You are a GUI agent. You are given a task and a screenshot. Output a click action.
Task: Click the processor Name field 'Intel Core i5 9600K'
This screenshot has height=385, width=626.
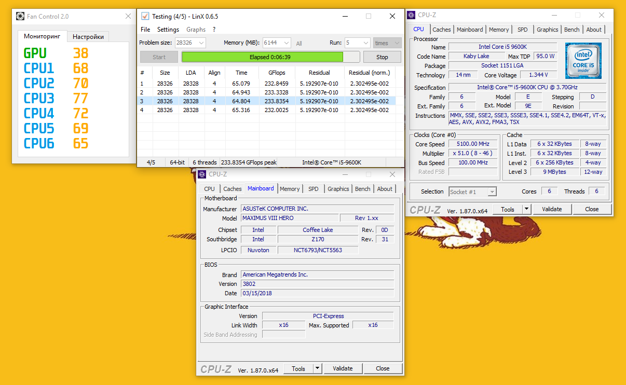pyautogui.click(x=502, y=47)
